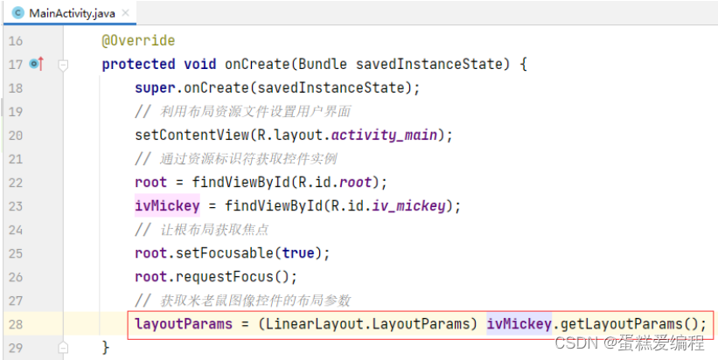Click the closing brace on line 29
The width and height of the screenshot is (718, 360).
106,348
